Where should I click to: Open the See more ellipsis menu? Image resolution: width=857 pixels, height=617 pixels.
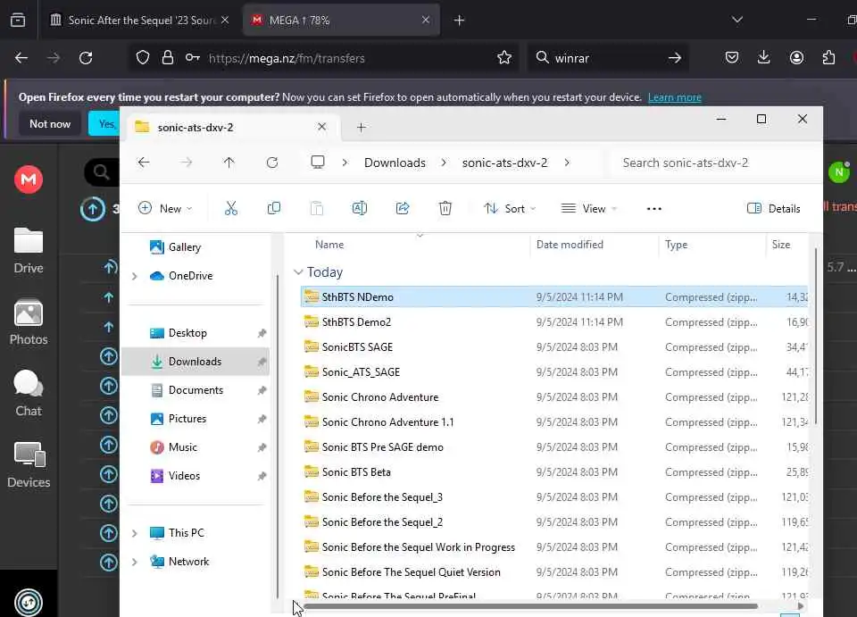653,209
